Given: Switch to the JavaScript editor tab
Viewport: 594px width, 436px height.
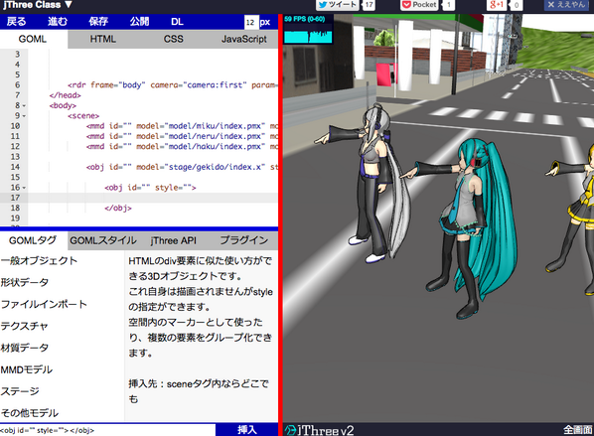Looking at the screenshot, I should point(244,39).
